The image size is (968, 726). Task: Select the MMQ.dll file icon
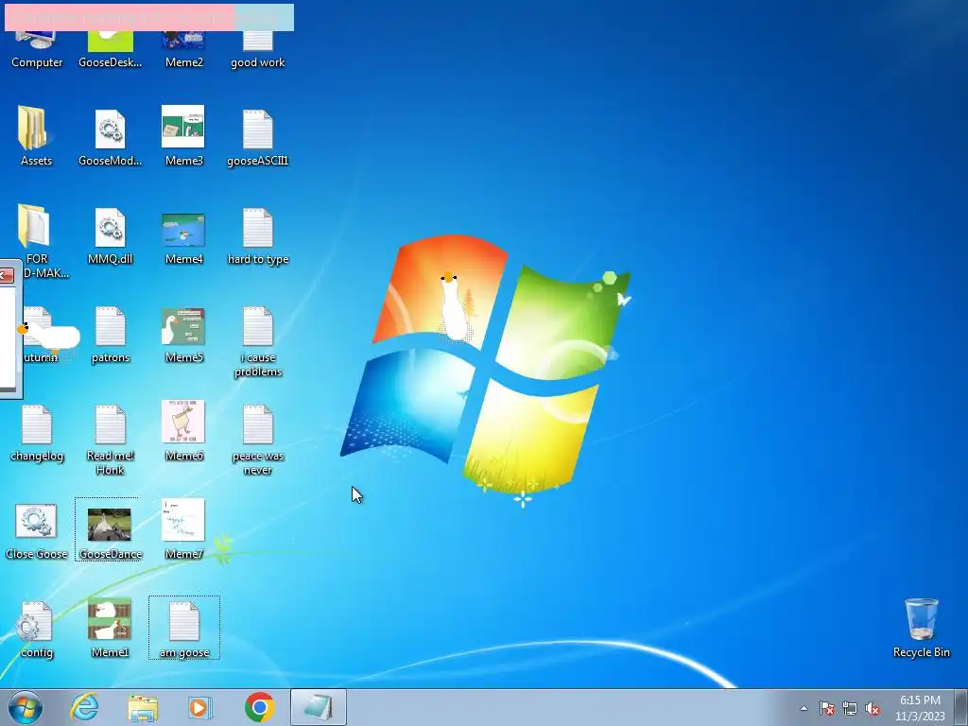(x=110, y=235)
